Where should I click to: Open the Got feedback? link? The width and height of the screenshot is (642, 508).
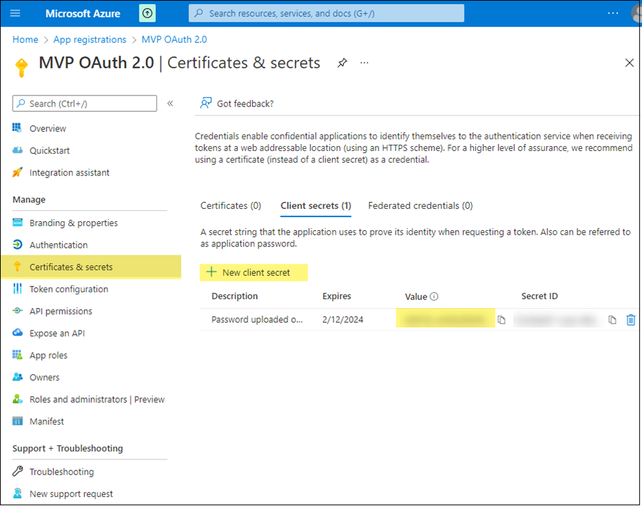245,104
